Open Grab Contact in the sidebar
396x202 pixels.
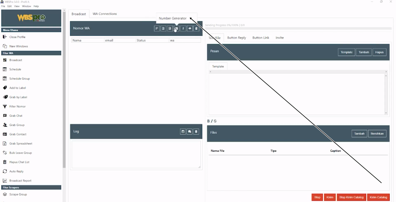[18, 134]
